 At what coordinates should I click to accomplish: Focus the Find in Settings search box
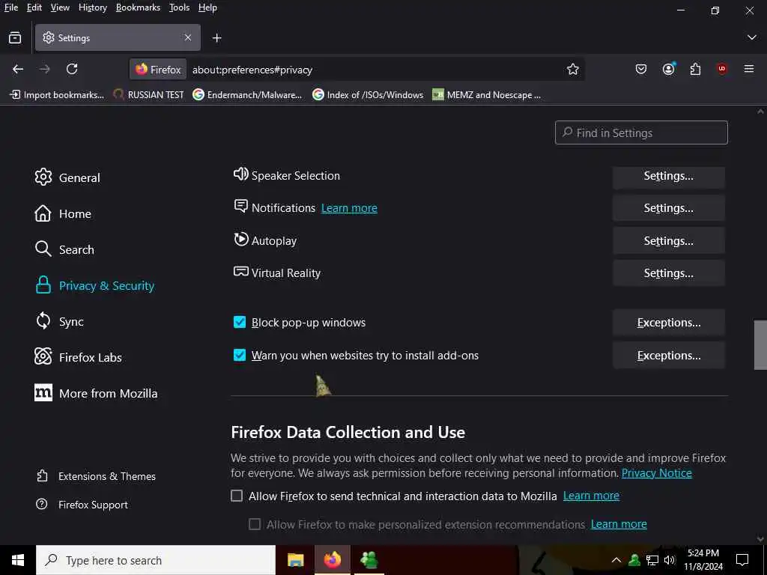point(641,133)
